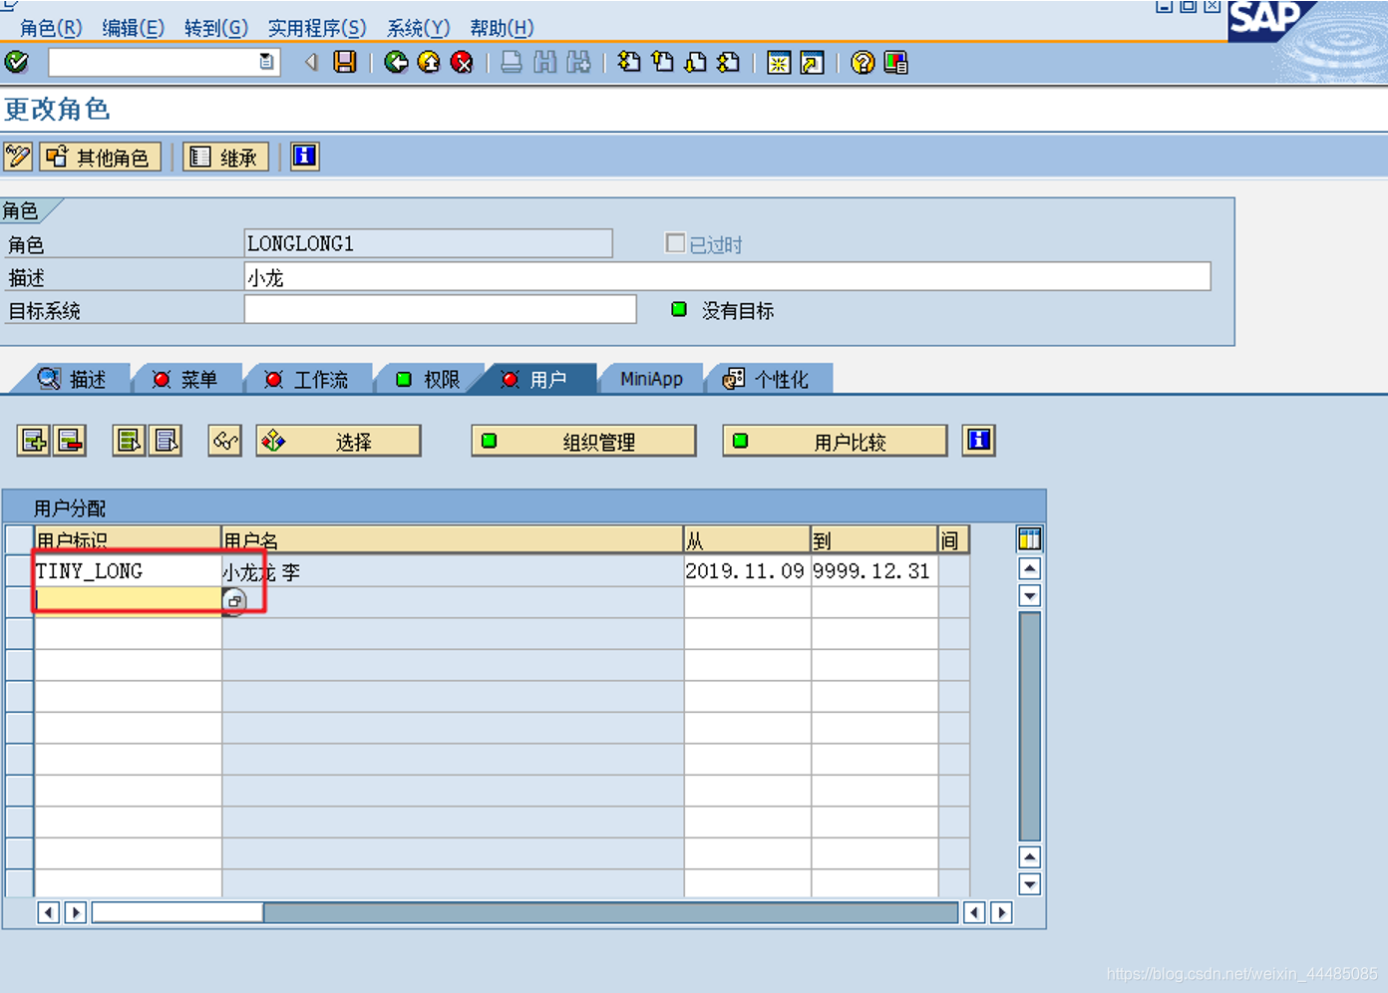Click the green checkmark Enter icon
The image size is (1388, 993).
click(17, 62)
